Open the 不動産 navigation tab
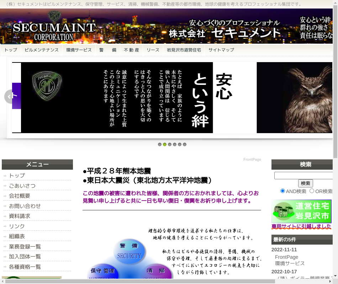The image size is (338, 284). click(131, 50)
